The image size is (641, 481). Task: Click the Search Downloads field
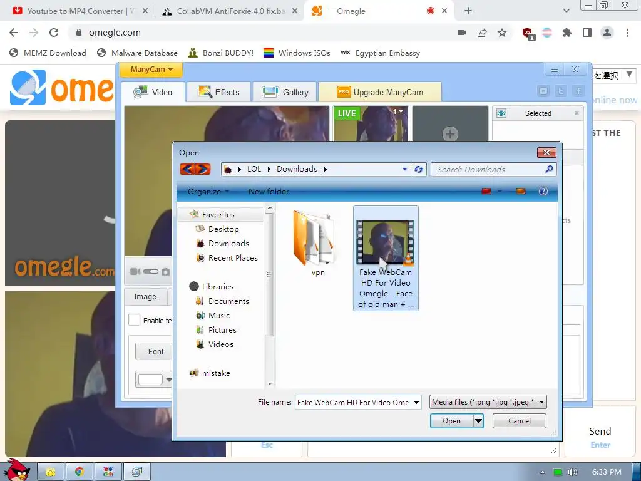(x=488, y=169)
